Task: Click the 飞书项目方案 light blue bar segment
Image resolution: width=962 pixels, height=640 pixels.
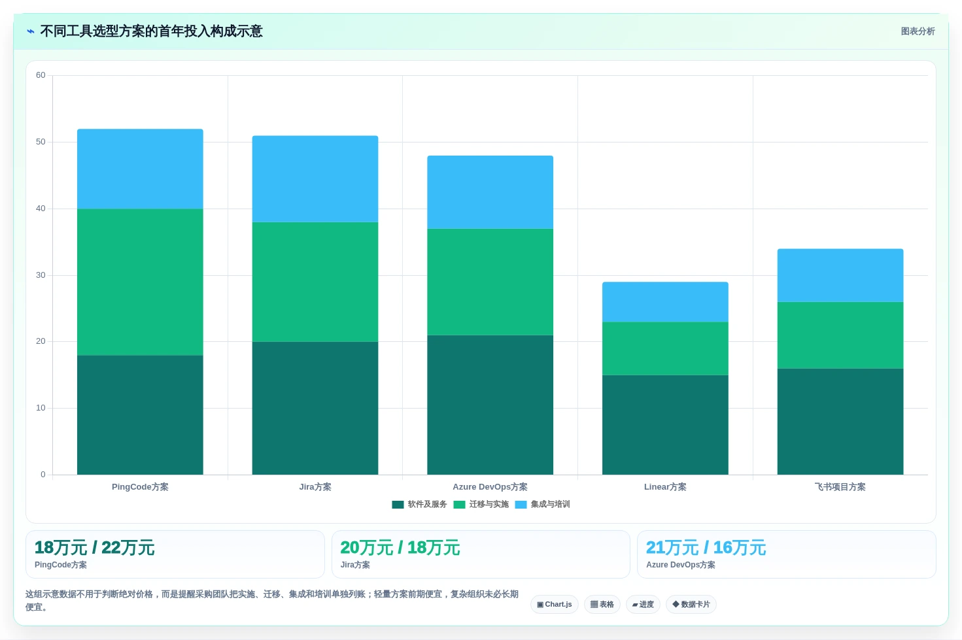Action: 840,275
